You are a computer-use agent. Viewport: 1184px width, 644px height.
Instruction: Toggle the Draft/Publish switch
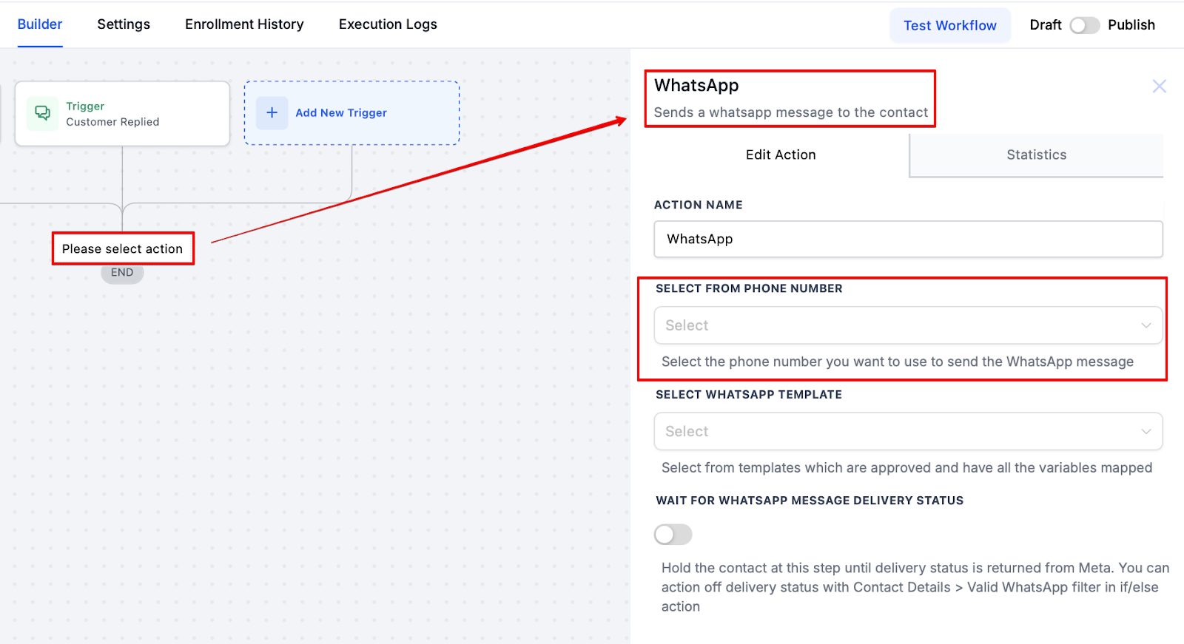(x=1084, y=25)
